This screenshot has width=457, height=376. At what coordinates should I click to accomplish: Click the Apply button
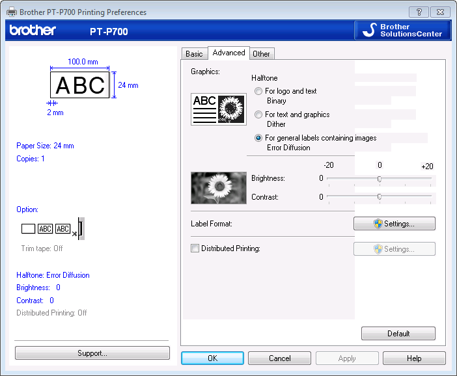click(x=347, y=358)
